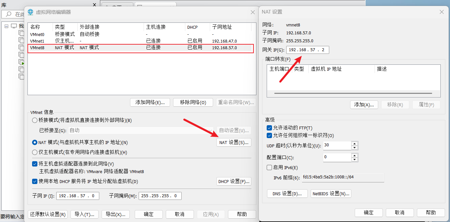Decrease 配置端口 with down arrow
This screenshot has height=222, width=450.
point(354,160)
